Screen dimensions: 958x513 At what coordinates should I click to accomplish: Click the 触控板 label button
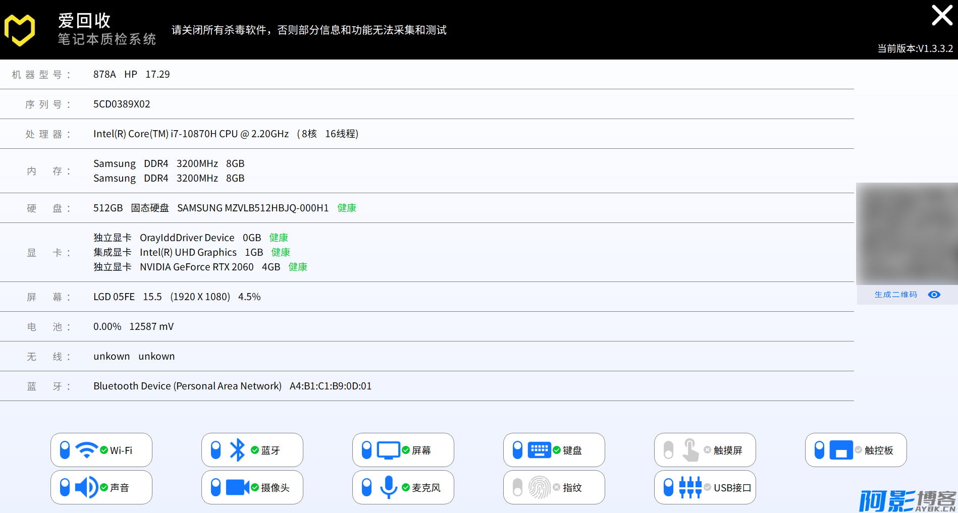tap(878, 450)
